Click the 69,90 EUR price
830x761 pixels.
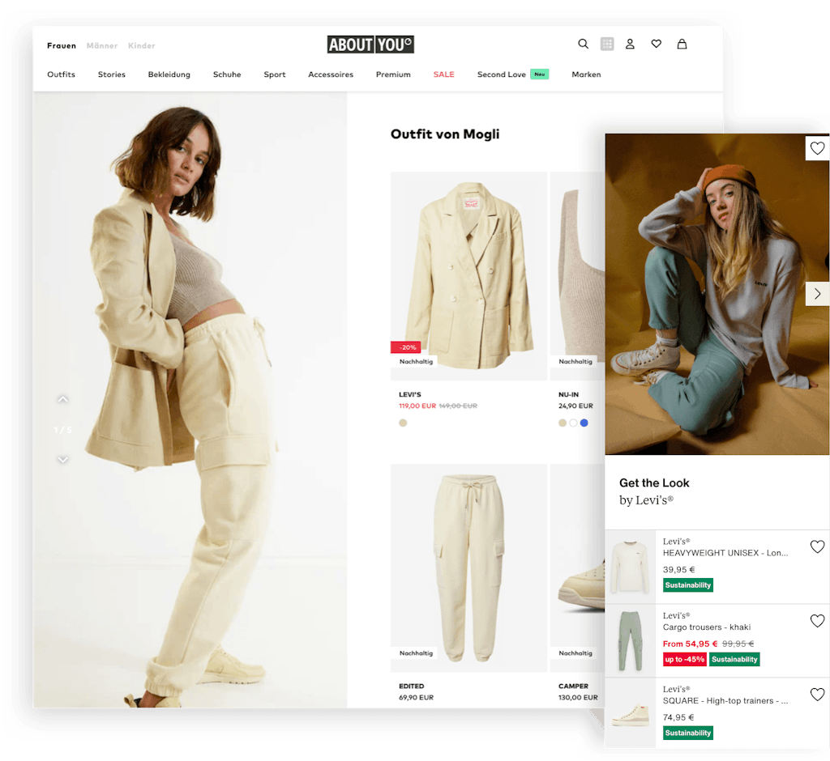416,698
